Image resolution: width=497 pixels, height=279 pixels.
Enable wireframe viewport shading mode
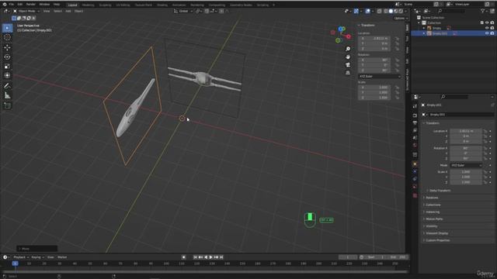point(385,11)
